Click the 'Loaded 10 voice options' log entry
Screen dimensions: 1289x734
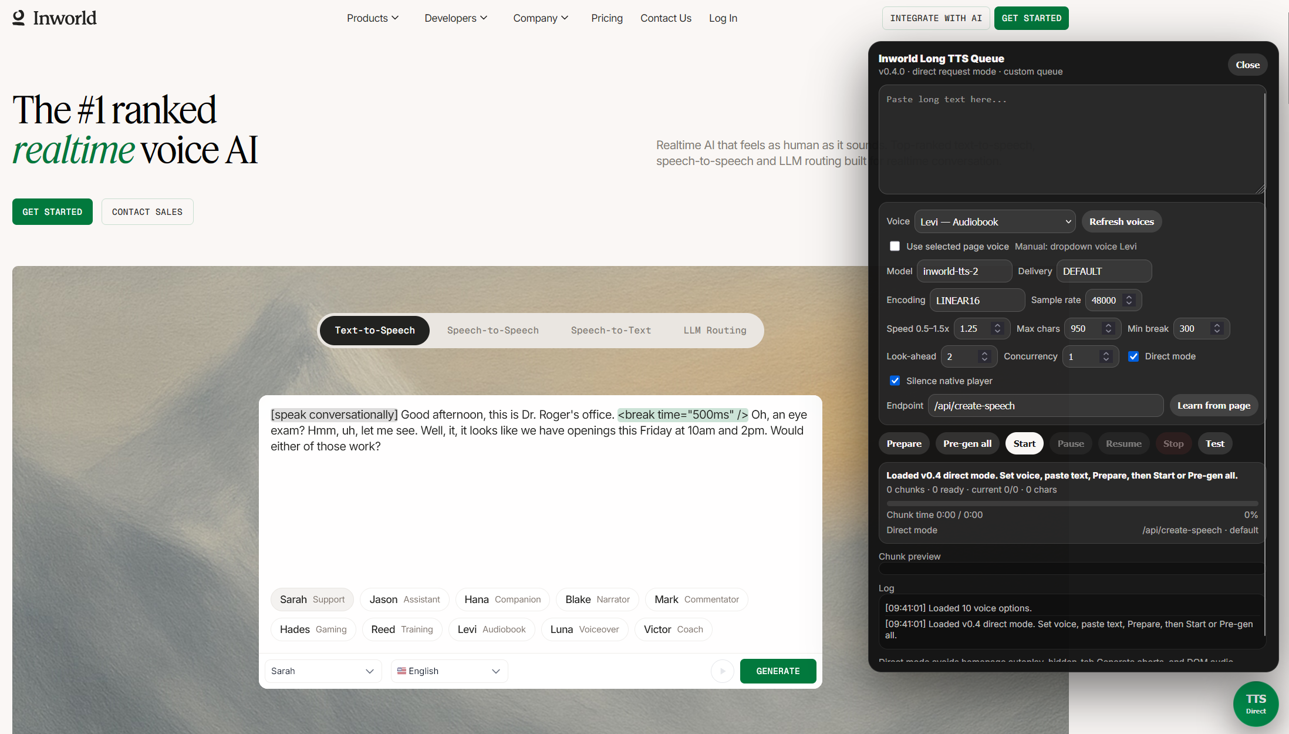coord(959,608)
